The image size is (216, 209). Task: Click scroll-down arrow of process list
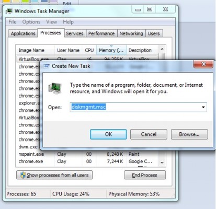[x=162, y=162]
